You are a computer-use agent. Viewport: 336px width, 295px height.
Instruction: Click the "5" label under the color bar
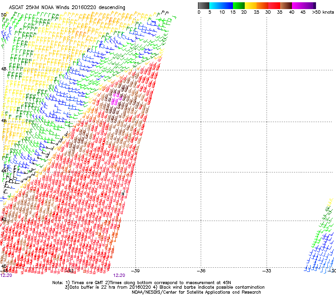point(210,12)
